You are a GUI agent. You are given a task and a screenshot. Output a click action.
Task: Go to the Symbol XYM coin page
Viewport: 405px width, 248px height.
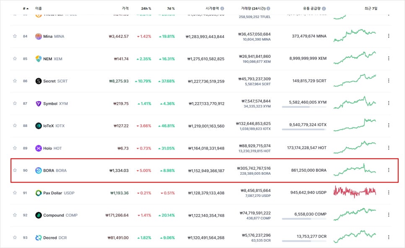click(55, 103)
